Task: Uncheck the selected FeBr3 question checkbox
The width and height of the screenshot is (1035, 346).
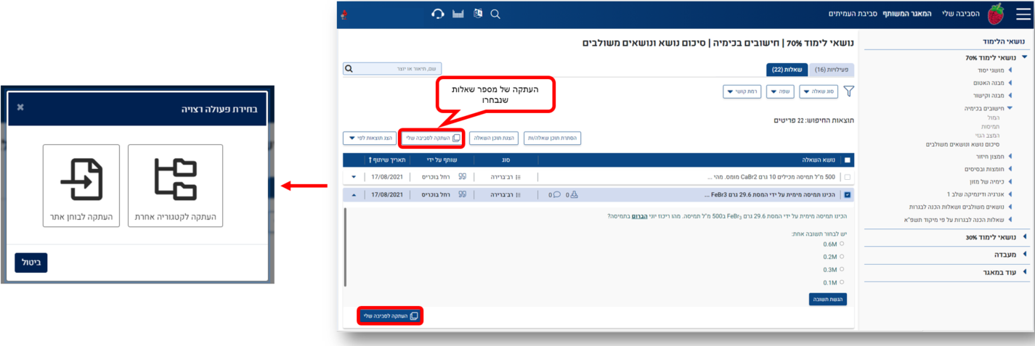Action: coord(848,194)
